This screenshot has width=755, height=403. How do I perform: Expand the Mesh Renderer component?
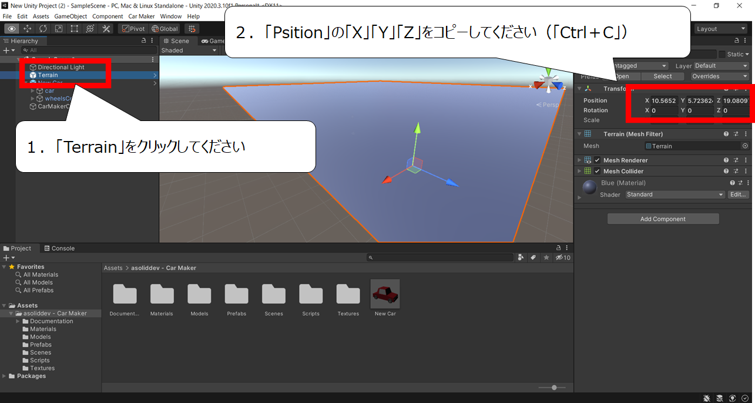point(579,160)
